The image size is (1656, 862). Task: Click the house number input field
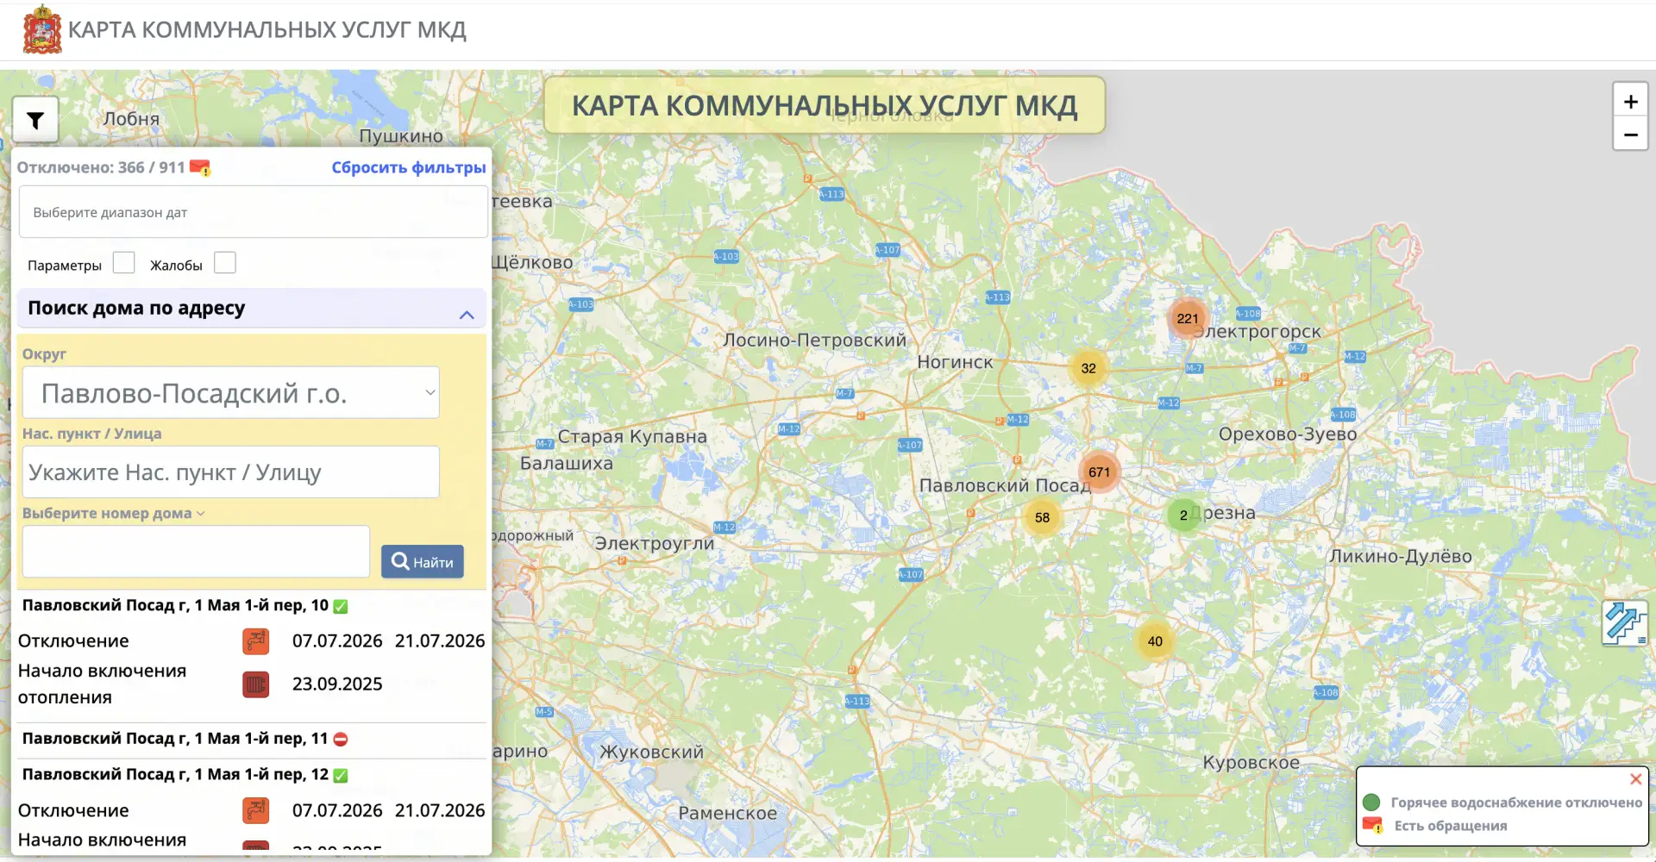tap(196, 552)
